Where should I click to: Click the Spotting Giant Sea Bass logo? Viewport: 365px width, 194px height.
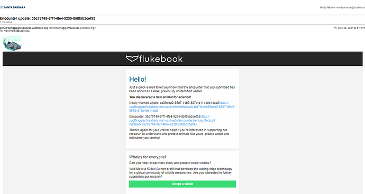[12, 43]
